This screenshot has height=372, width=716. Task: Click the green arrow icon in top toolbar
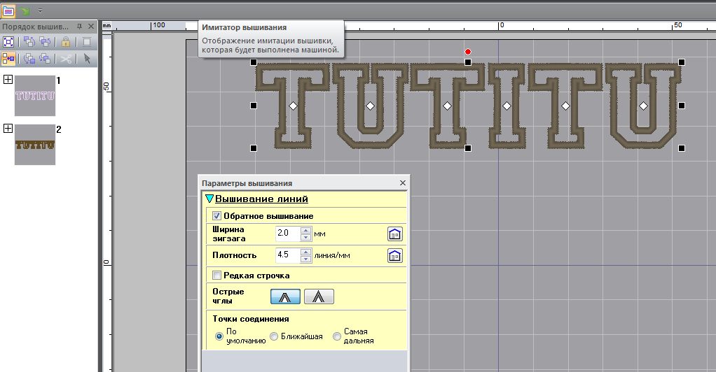coord(25,11)
